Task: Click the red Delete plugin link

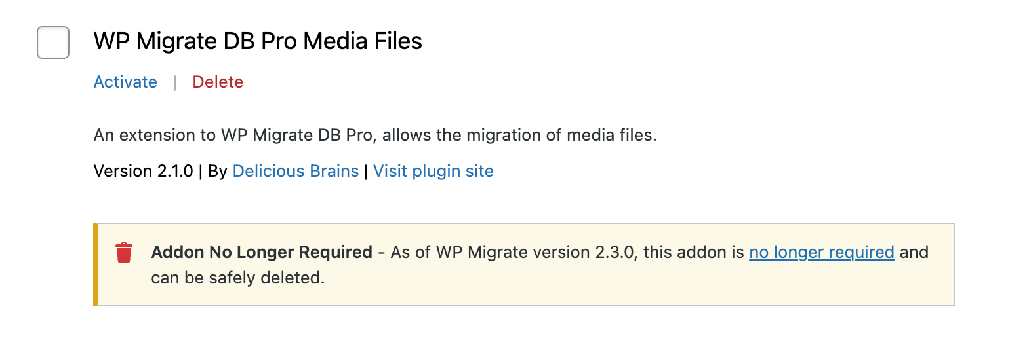Action: pos(218,82)
